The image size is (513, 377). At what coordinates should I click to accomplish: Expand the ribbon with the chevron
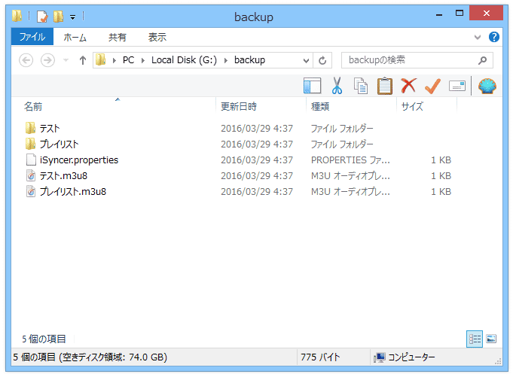point(478,37)
